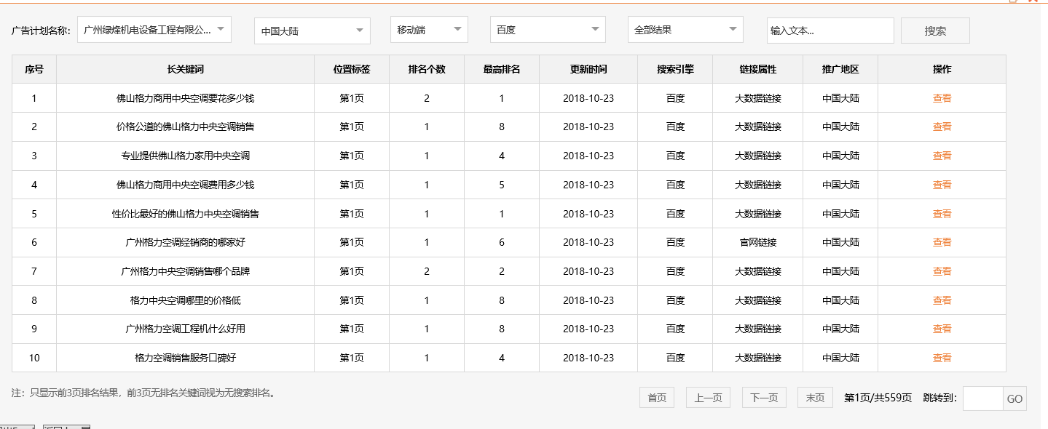This screenshot has width=1048, height=429.
Task: Click the 下一页 next page button
Action: point(763,397)
